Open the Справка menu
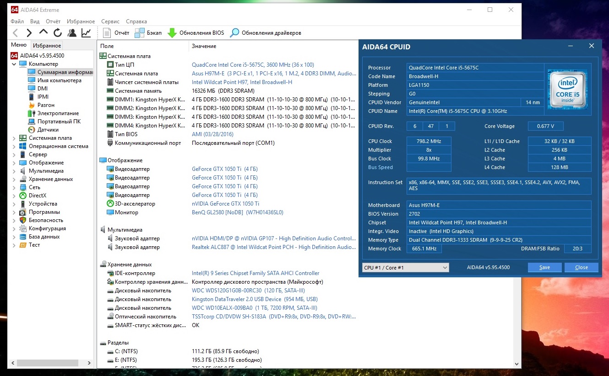 point(136,21)
